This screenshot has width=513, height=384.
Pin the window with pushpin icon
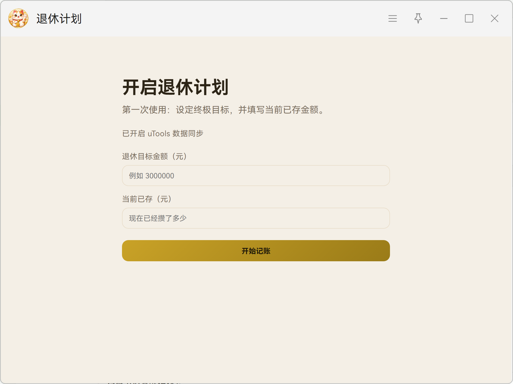pyautogui.click(x=418, y=18)
